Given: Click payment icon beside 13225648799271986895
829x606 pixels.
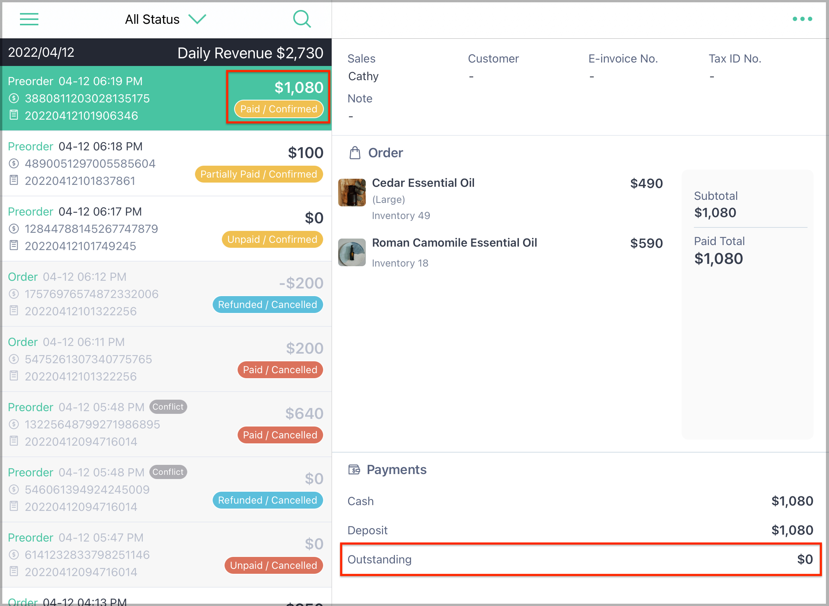Looking at the screenshot, I should 14,424.
